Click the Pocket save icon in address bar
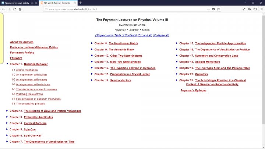 pyautogui.click(x=213, y=9)
